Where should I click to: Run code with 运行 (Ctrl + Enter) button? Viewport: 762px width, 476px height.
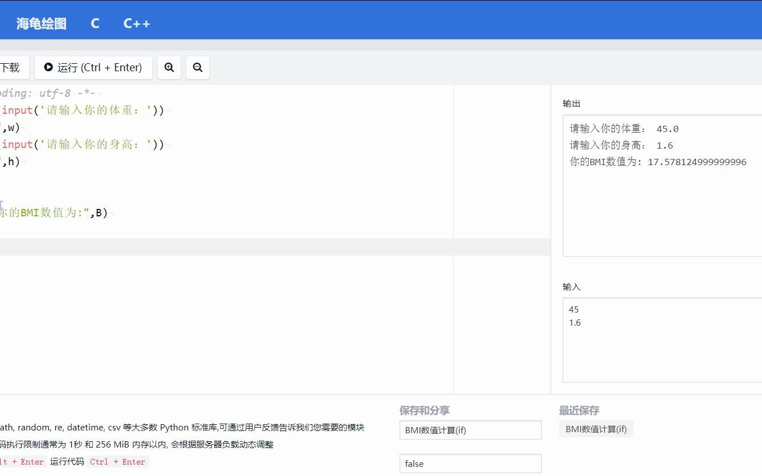pos(93,67)
